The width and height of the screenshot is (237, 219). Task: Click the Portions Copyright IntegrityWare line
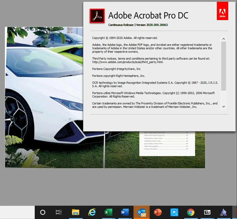click(117, 69)
